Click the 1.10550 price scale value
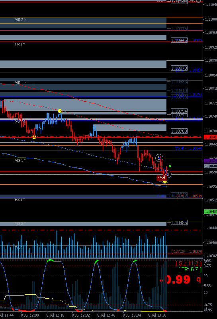Viewport: 217px width, 319px height. [x=211, y=187]
